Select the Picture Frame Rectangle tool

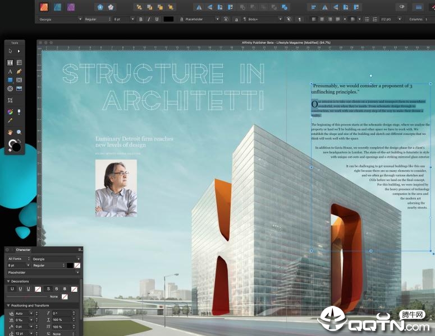(19, 80)
